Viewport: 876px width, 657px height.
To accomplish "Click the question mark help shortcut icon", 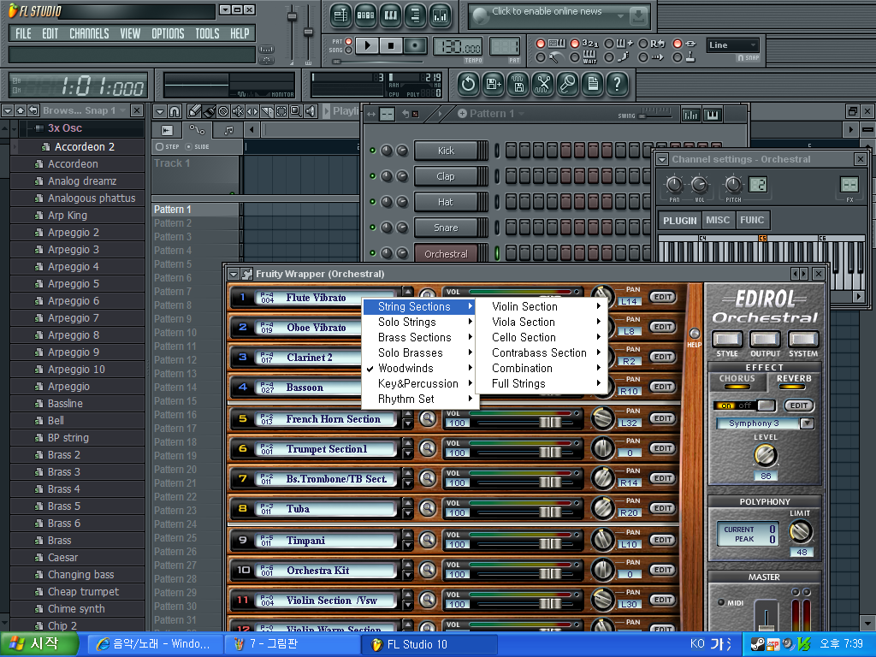I will pos(617,85).
